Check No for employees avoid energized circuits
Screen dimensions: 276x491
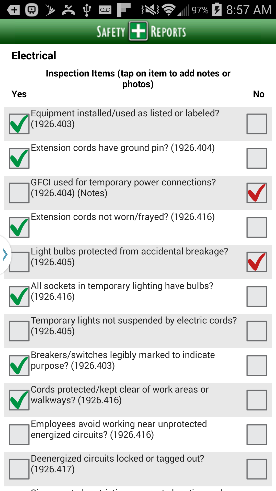pos(257,433)
